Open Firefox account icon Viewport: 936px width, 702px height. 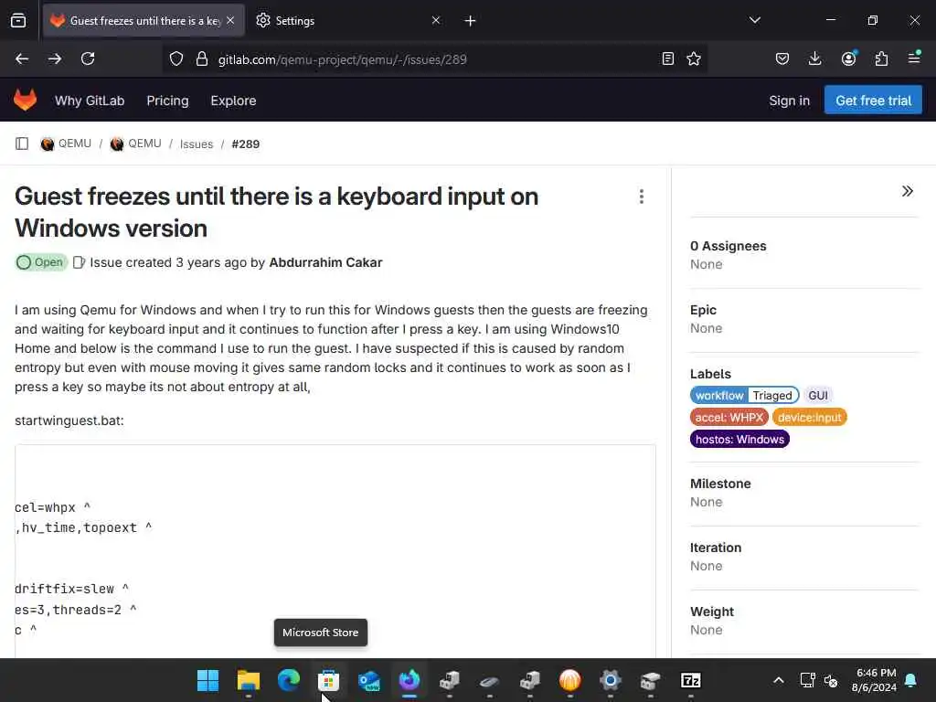coord(848,58)
